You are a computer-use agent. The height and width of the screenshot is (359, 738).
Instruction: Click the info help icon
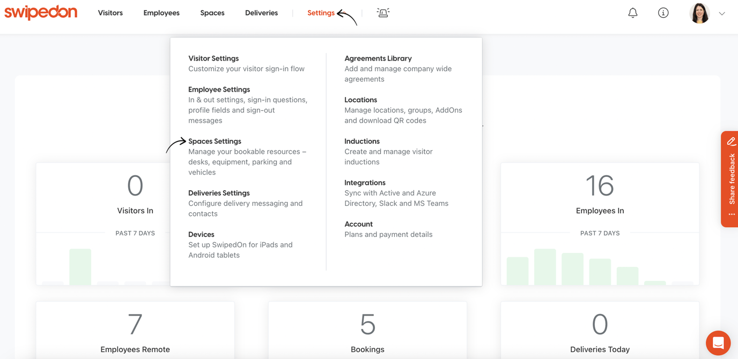[x=663, y=12]
